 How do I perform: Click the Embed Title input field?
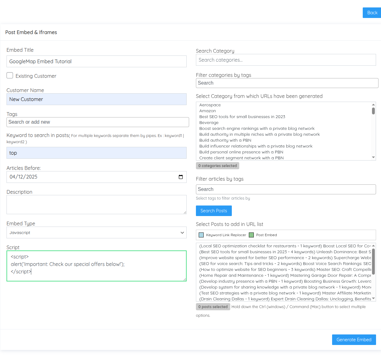click(97, 61)
